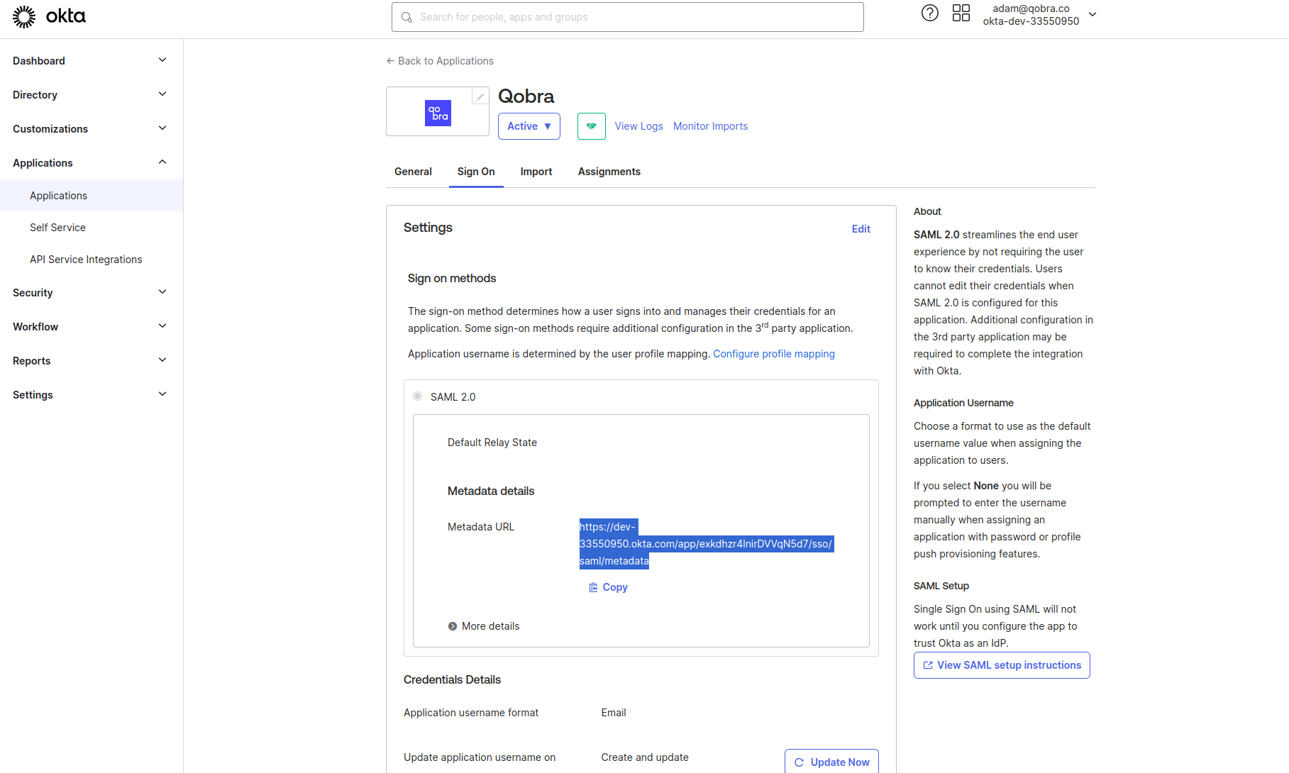This screenshot has width=1289, height=773.
Task: Expand the Customizations sidebar section
Action: pos(91,129)
